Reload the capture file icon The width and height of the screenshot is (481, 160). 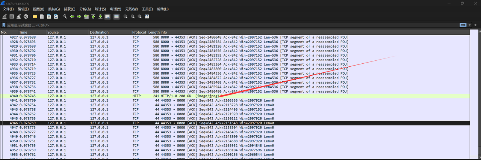(x=56, y=16)
